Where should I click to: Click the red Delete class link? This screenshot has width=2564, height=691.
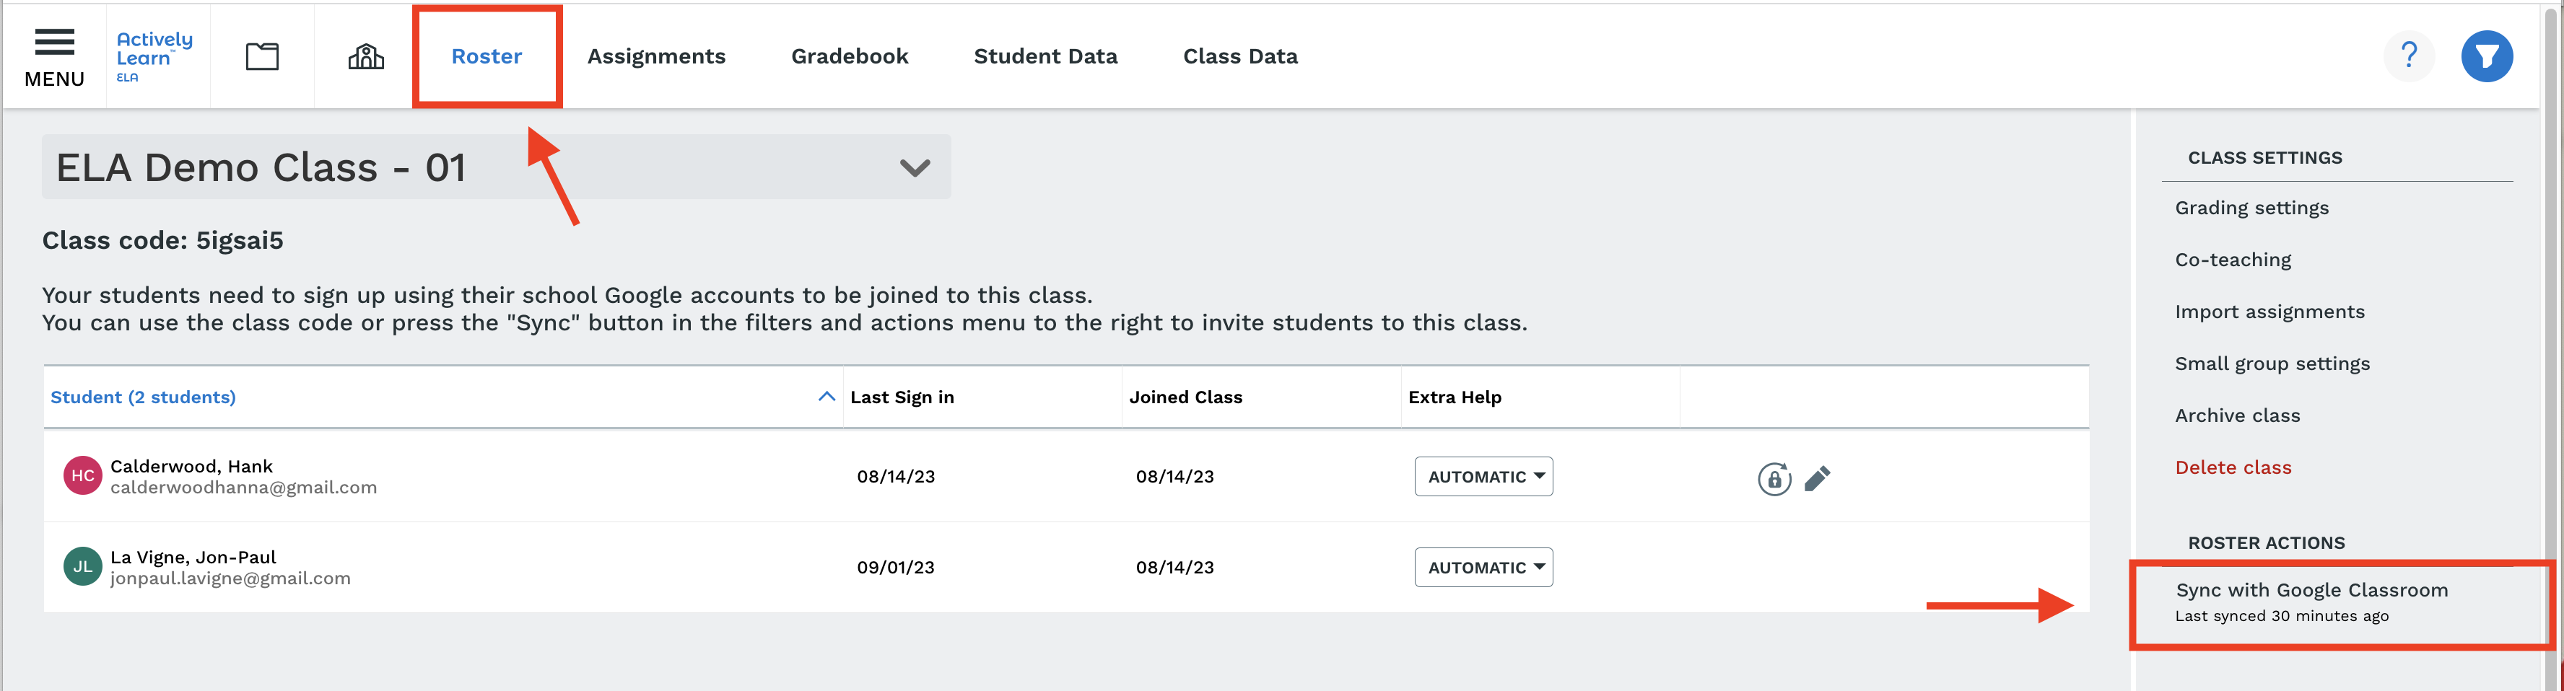click(2233, 467)
